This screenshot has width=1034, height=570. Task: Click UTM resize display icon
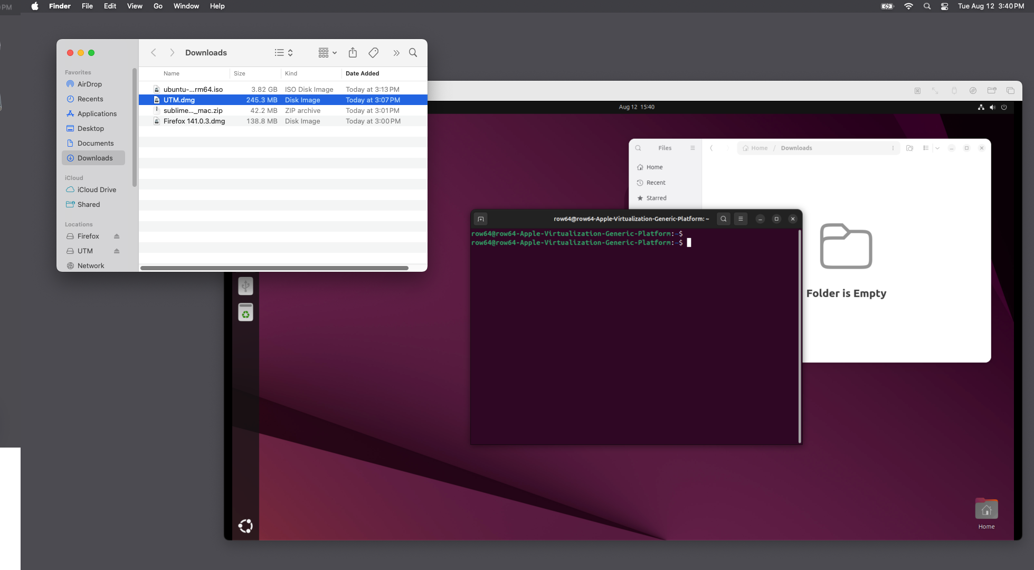point(935,91)
